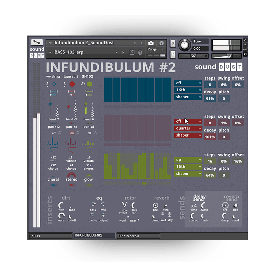Mute the instrument with M button
The height and width of the screenshot is (275, 275).
[173, 55]
